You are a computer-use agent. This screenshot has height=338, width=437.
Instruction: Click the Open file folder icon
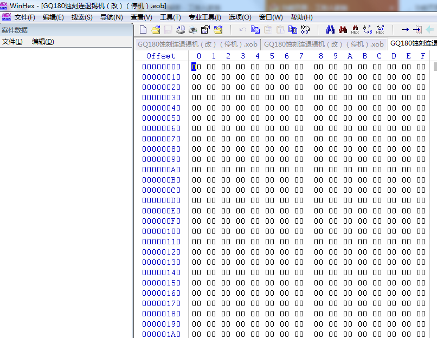[156, 30]
